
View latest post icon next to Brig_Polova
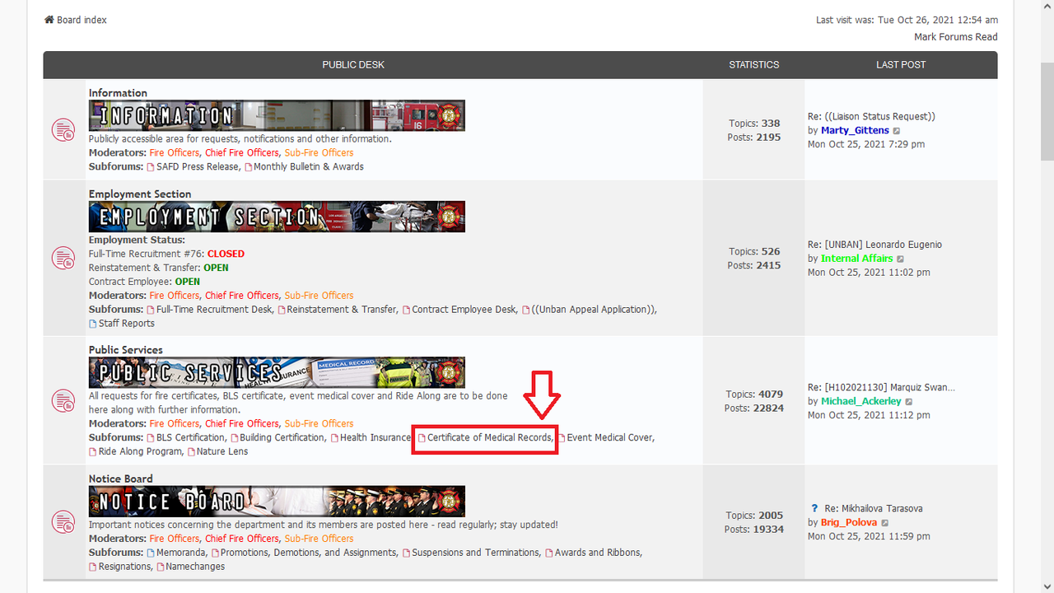[x=885, y=523]
